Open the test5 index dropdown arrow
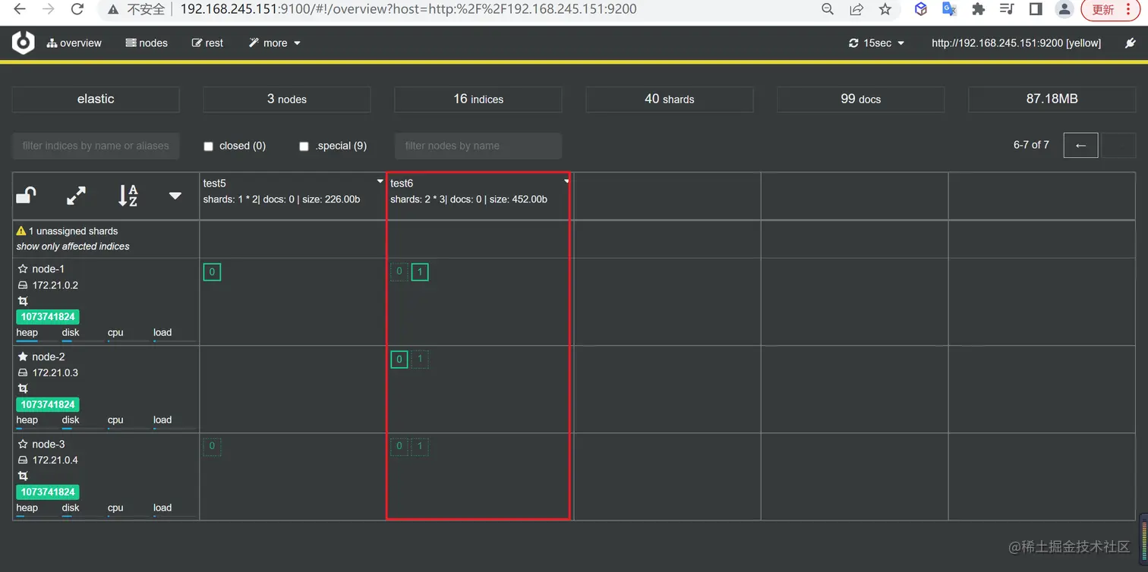This screenshot has width=1148, height=572. tap(380, 182)
